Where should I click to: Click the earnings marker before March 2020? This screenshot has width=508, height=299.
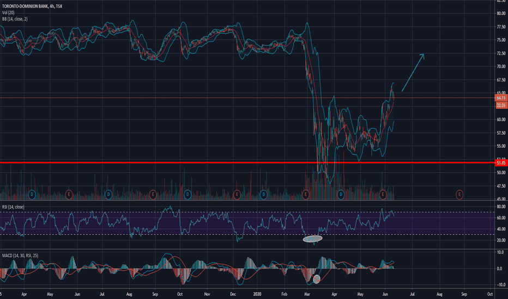[305, 195]
